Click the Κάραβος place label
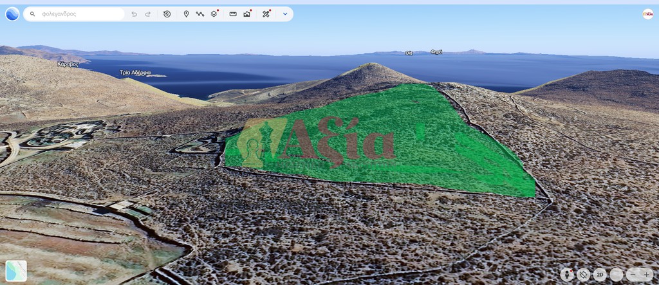 tap(68, 64)
